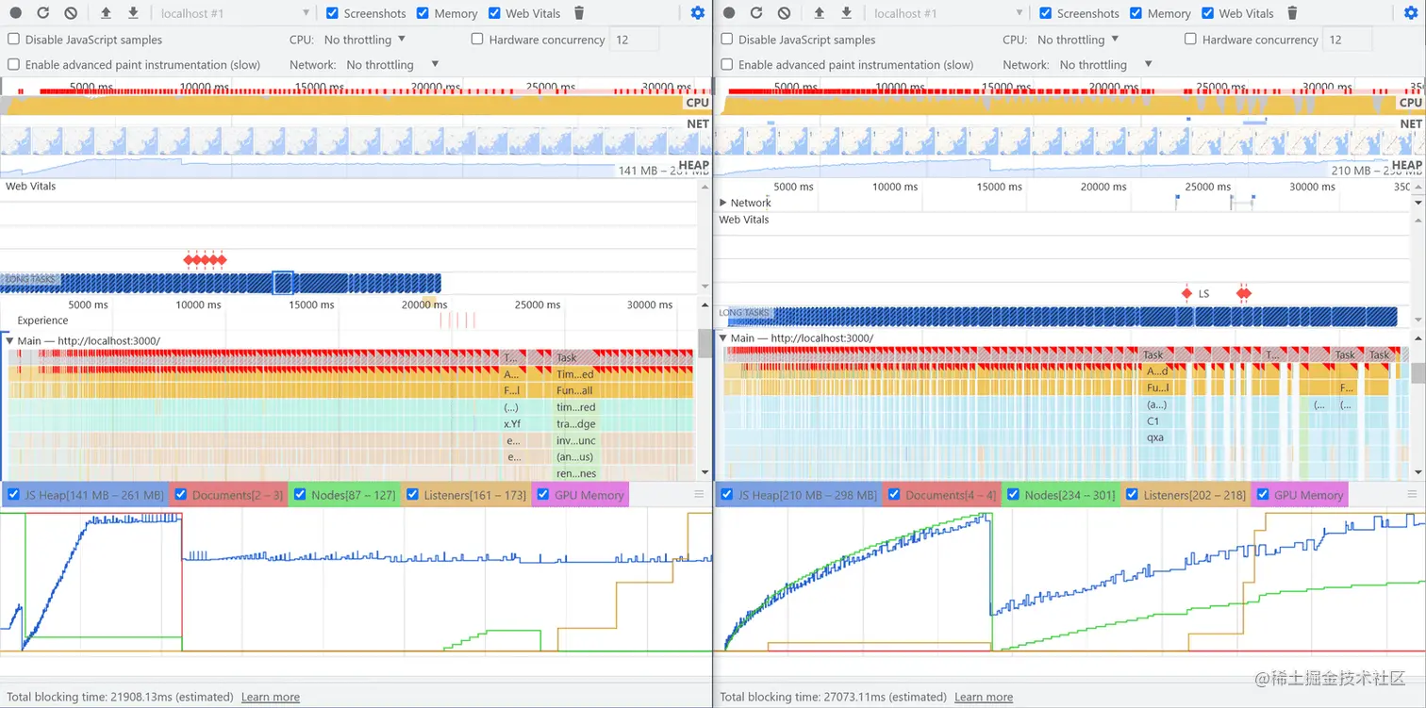This screenshot has width=1426, height=708.
Task: Follow Learn more link in left panel
Action: tap(271, 698)
